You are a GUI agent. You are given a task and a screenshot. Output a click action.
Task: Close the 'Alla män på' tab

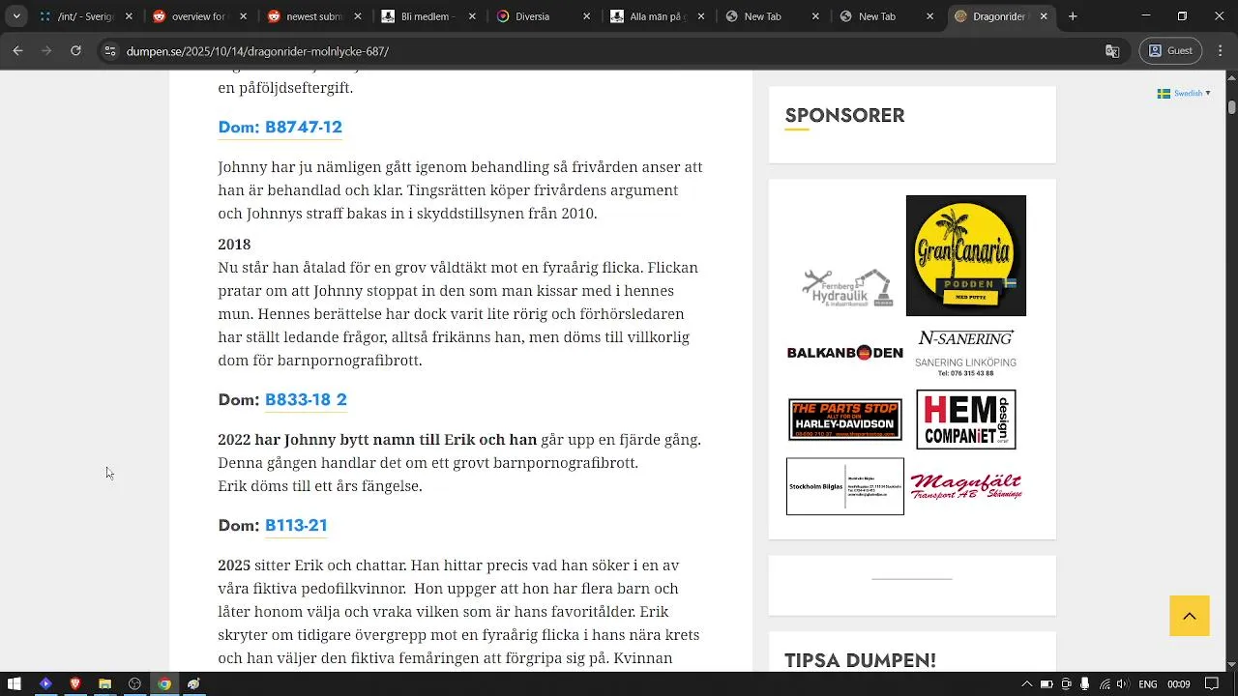703,16
